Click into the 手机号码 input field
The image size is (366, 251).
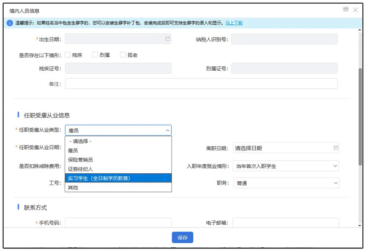118,222
